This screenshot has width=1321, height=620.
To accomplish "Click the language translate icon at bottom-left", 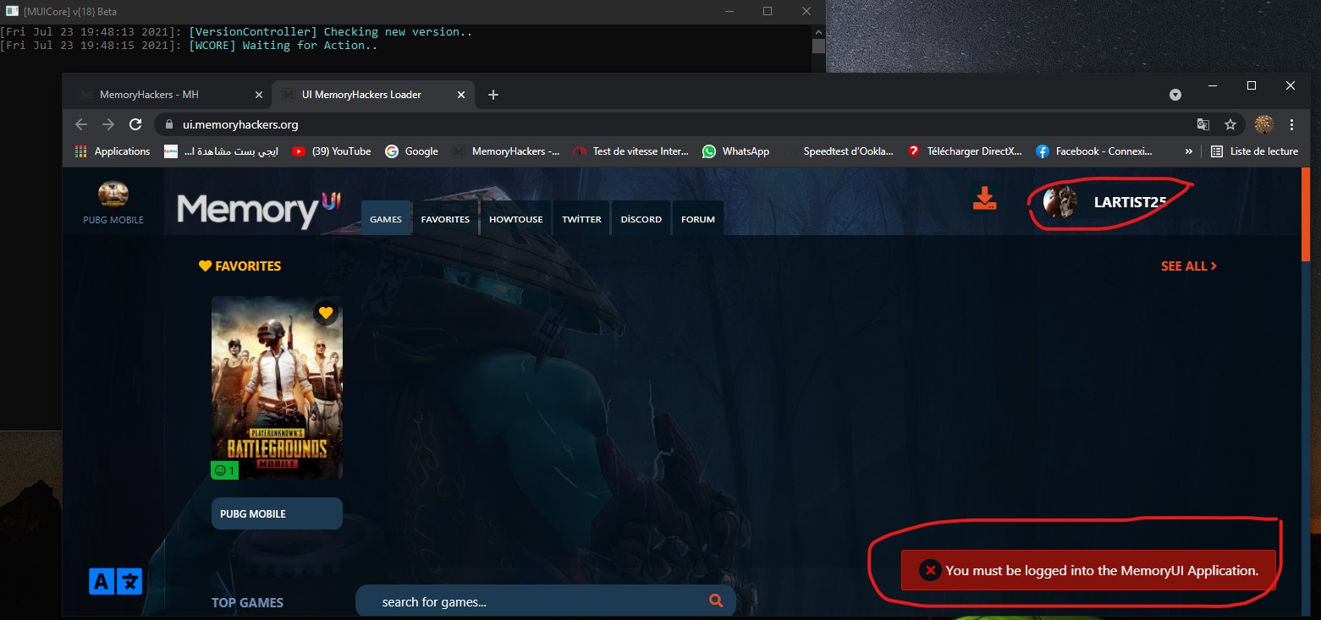I will [x=116, y=581].
